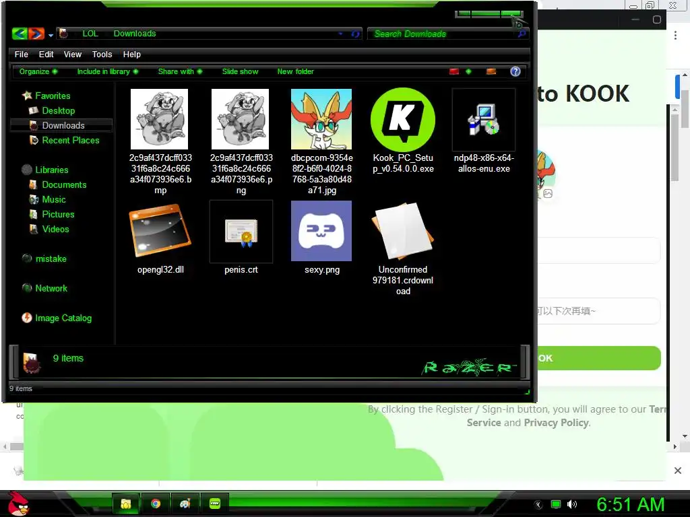Click avatar image-upload icon in KOOK window
Screen dimensions: 690x517
(x=548, y=193)
